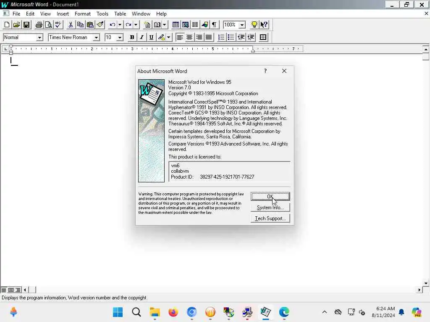Insert an Excel worksheet from the toolbar
Screen dimensions: 430x322
(185, 25)
